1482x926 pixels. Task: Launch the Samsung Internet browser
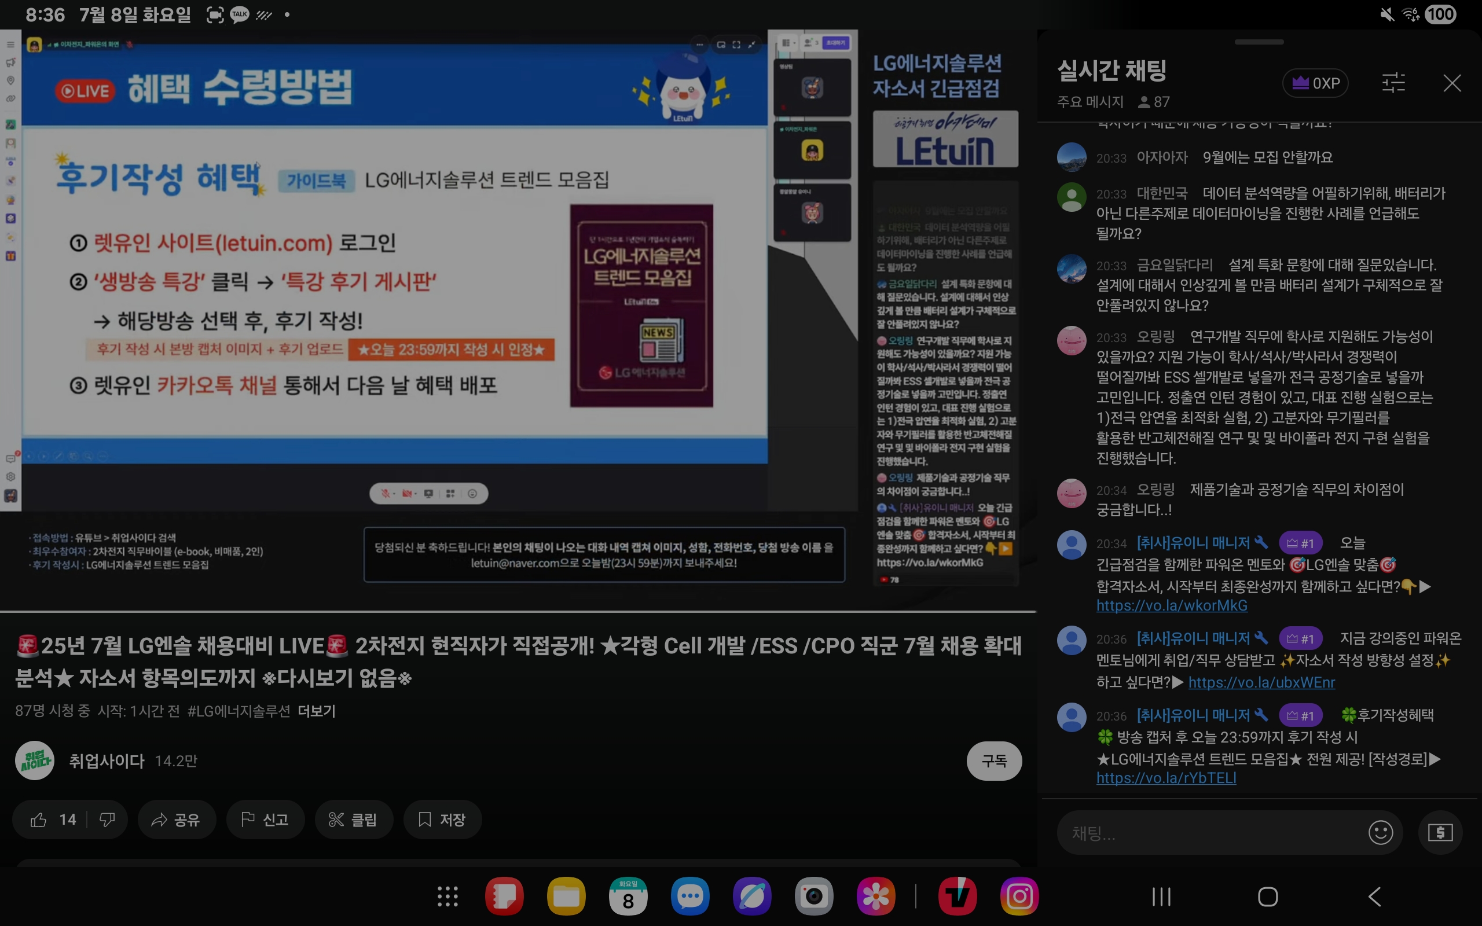pyautogui.click(x=752, y=896)
